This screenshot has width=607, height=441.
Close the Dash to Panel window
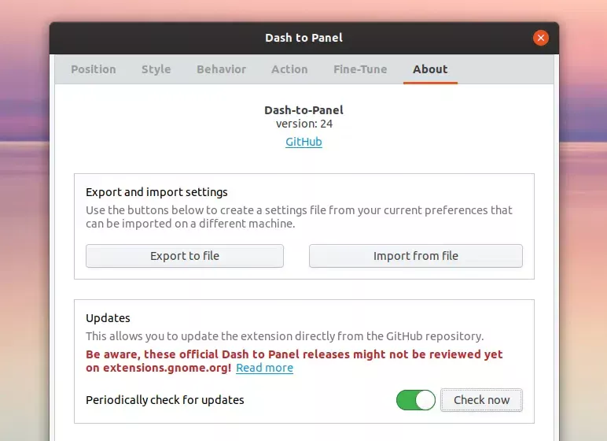point(540,38)
